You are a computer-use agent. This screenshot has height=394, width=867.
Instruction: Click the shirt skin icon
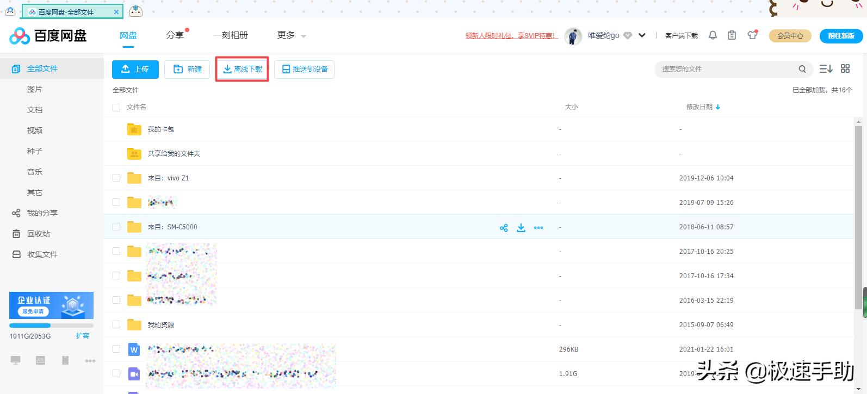[x=752, y=35]
